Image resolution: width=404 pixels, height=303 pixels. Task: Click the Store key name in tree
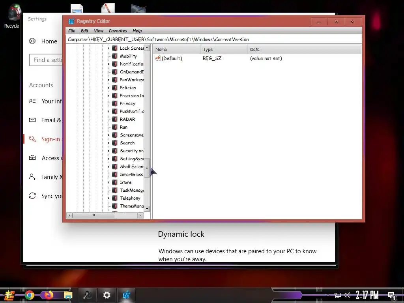(126, 182)
